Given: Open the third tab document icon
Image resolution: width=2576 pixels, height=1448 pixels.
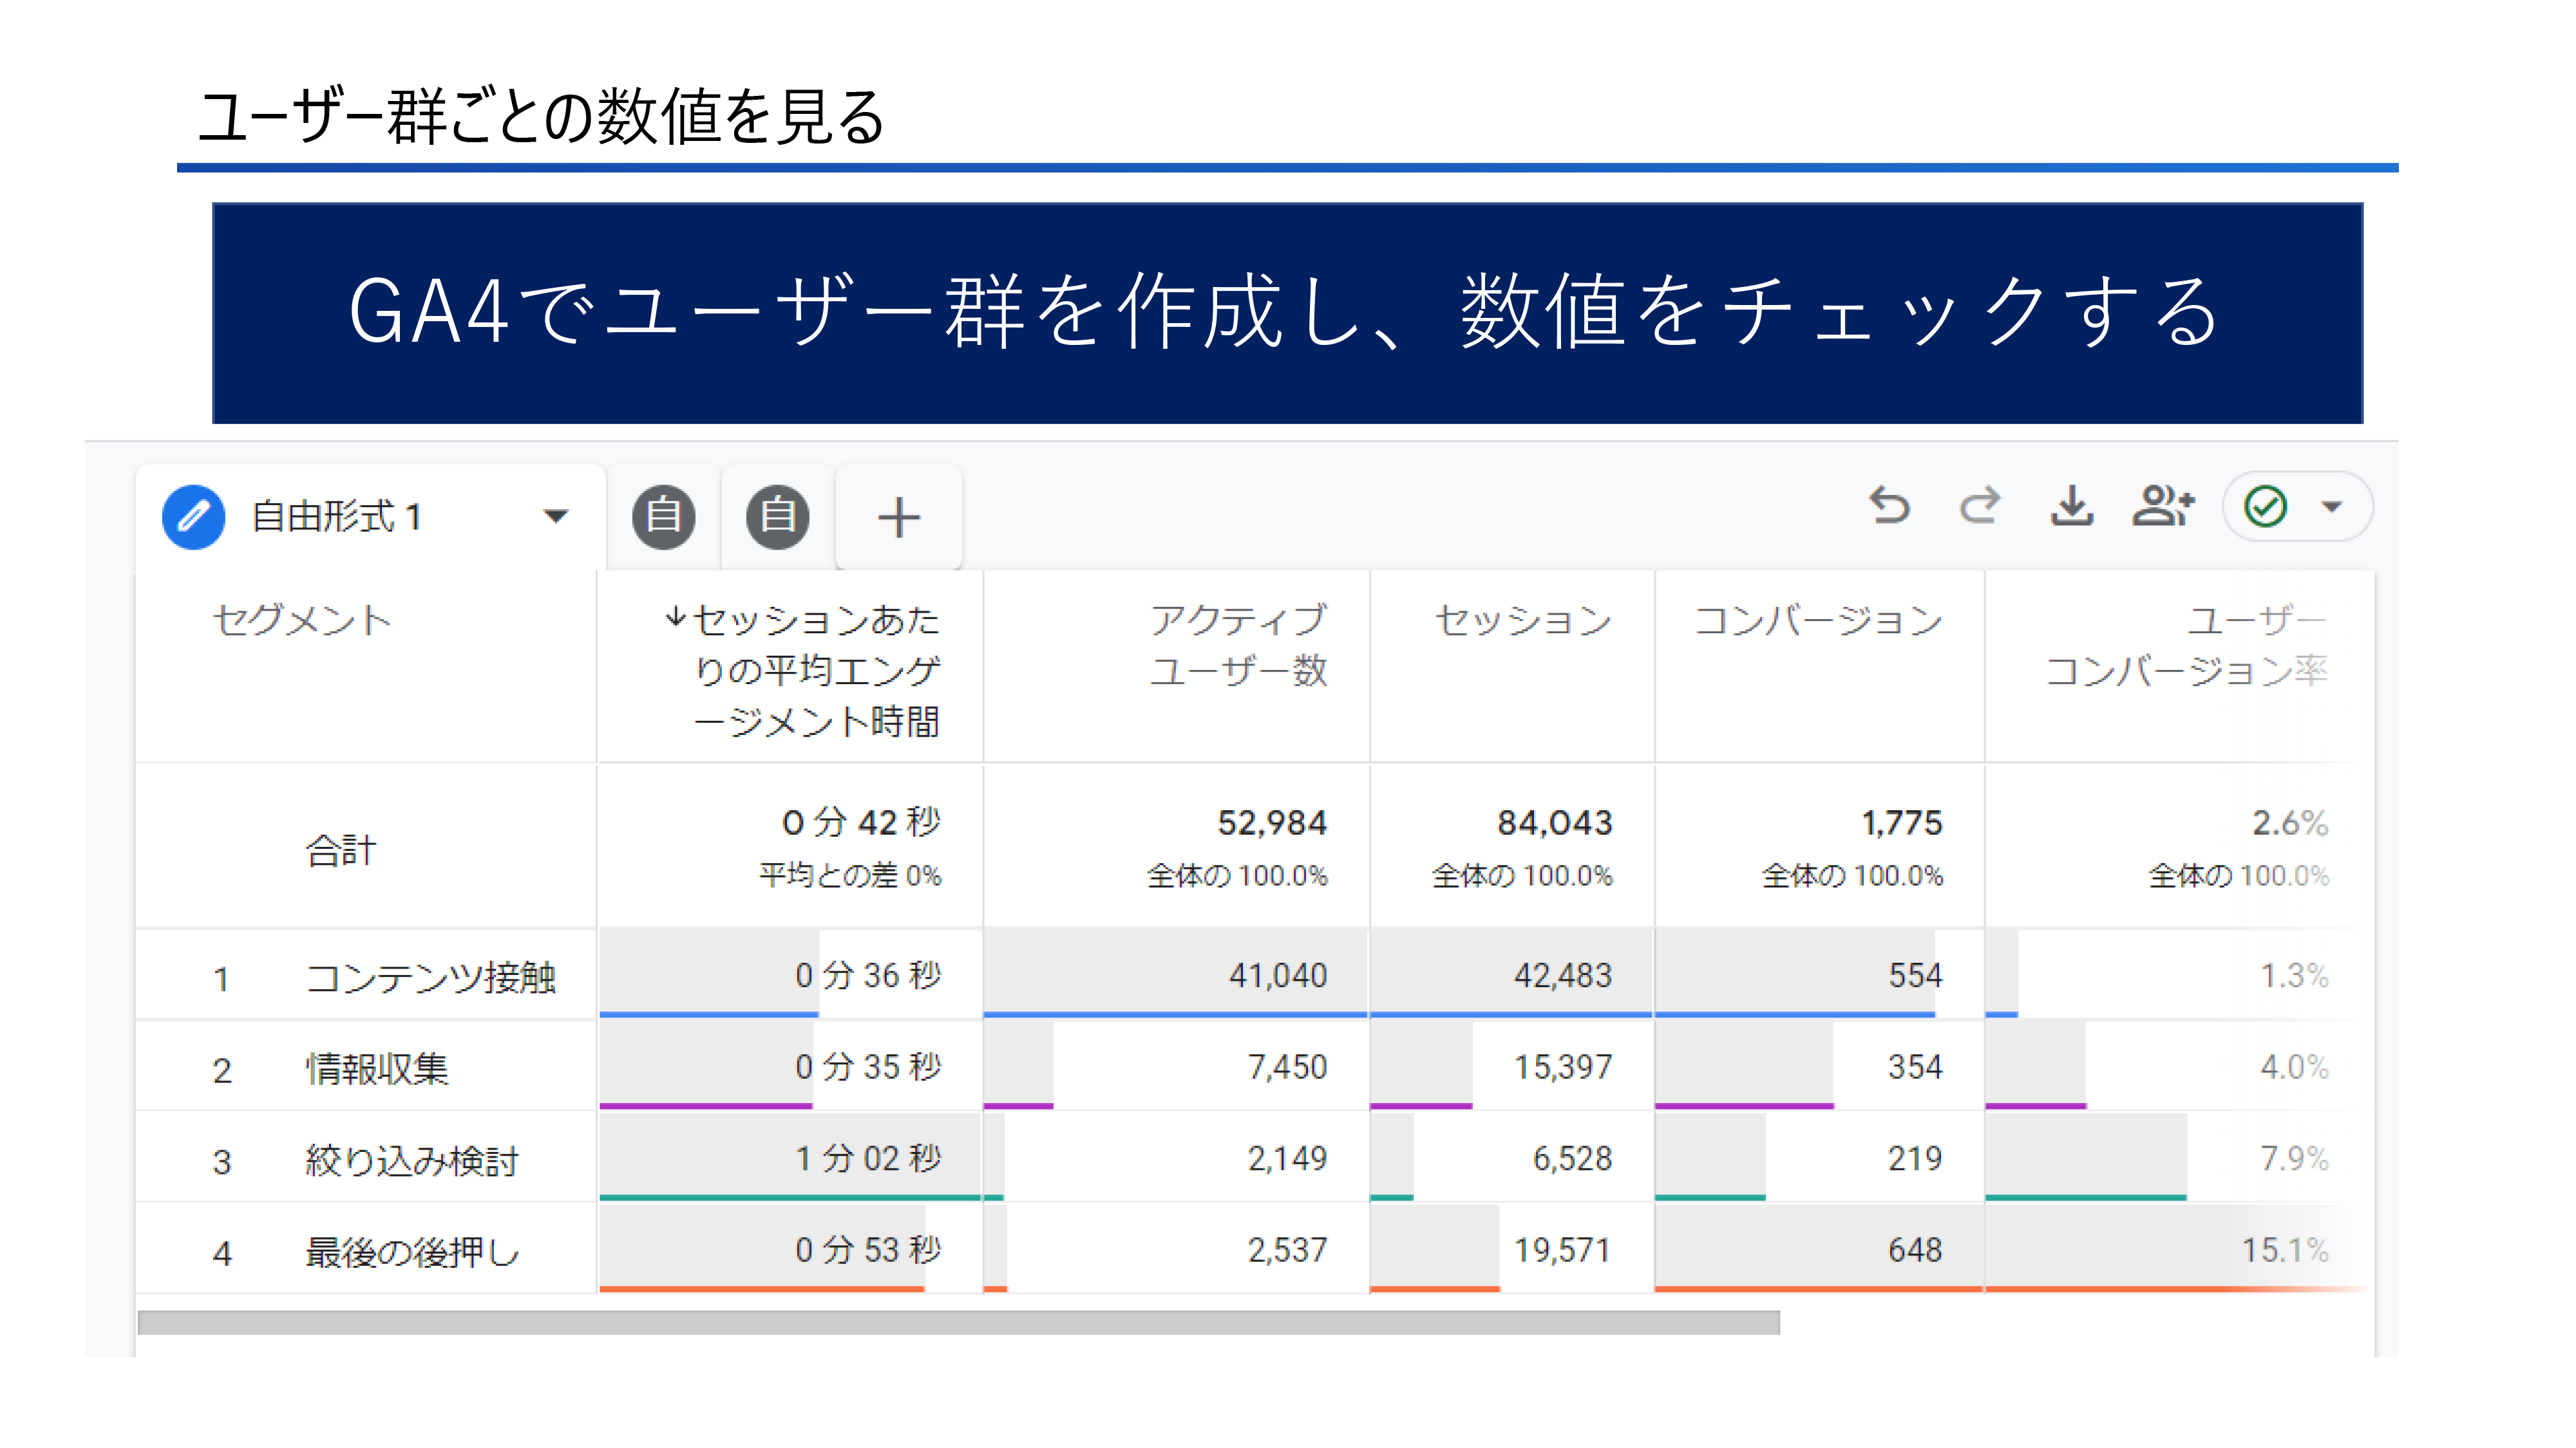Looking at the screenshot, I should click(x=778, y=517).
